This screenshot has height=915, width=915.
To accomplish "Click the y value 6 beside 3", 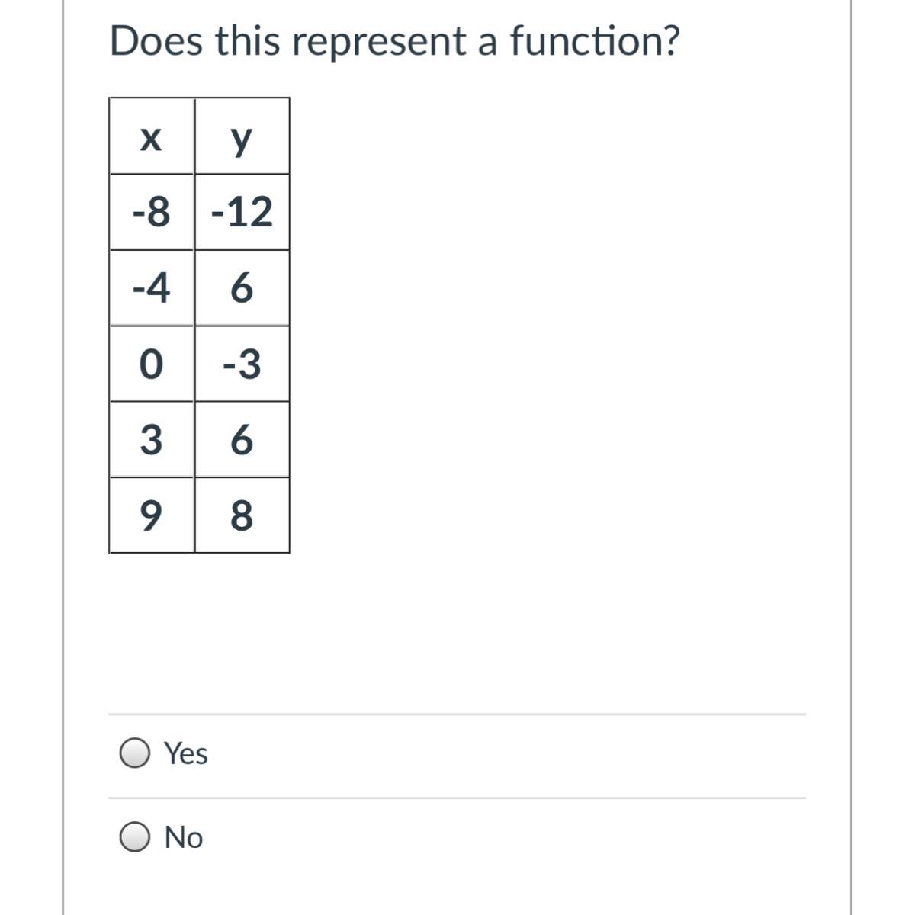I will 242,440.
